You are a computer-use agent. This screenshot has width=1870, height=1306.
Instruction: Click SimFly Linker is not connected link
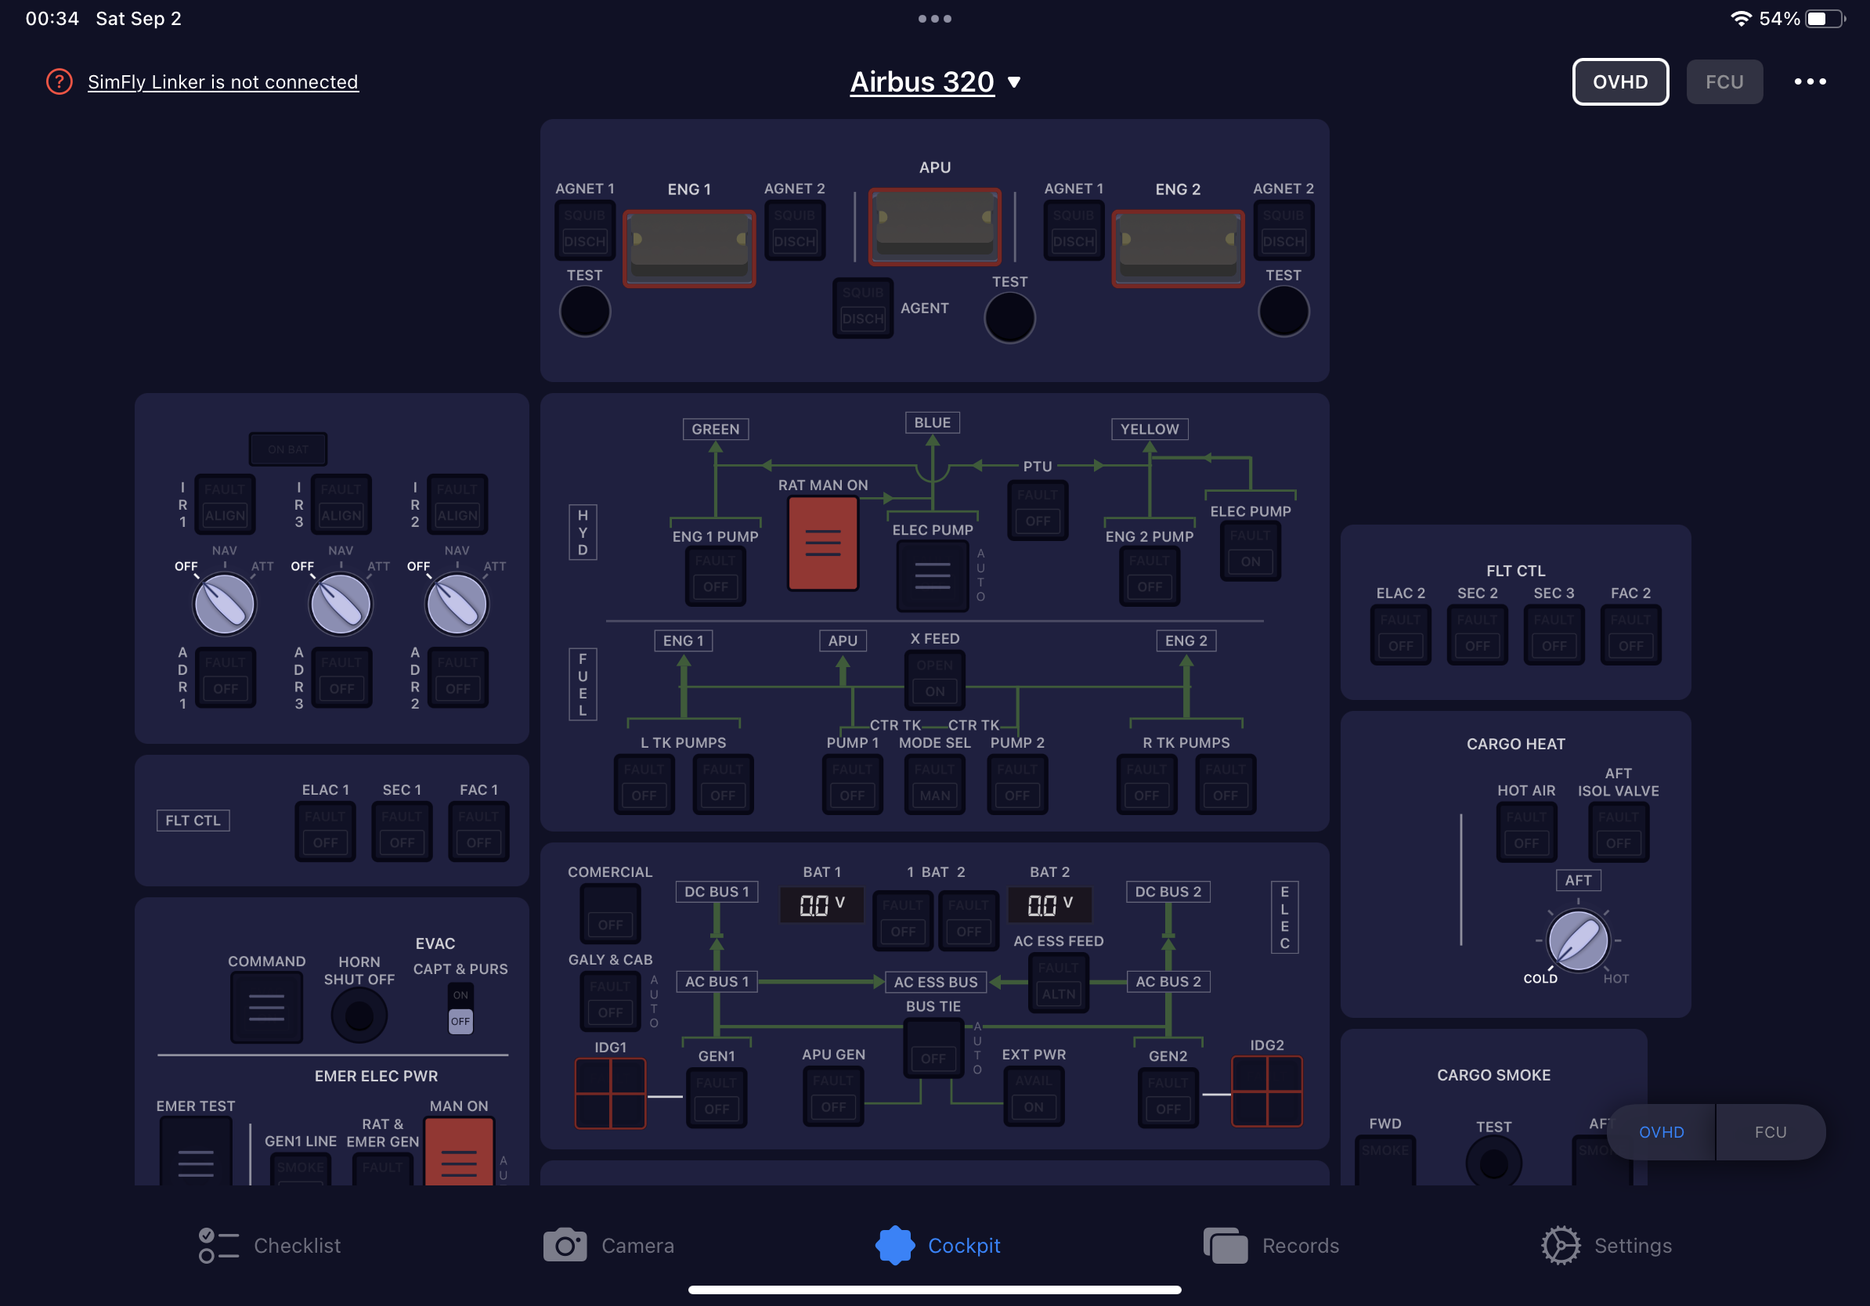(222, 81)
